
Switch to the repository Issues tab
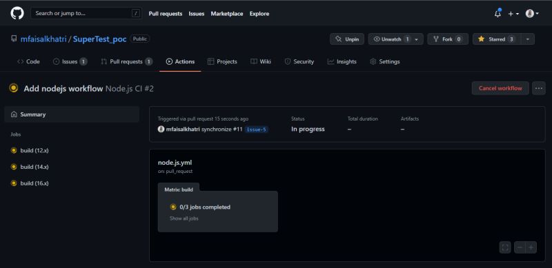point(70,61)
